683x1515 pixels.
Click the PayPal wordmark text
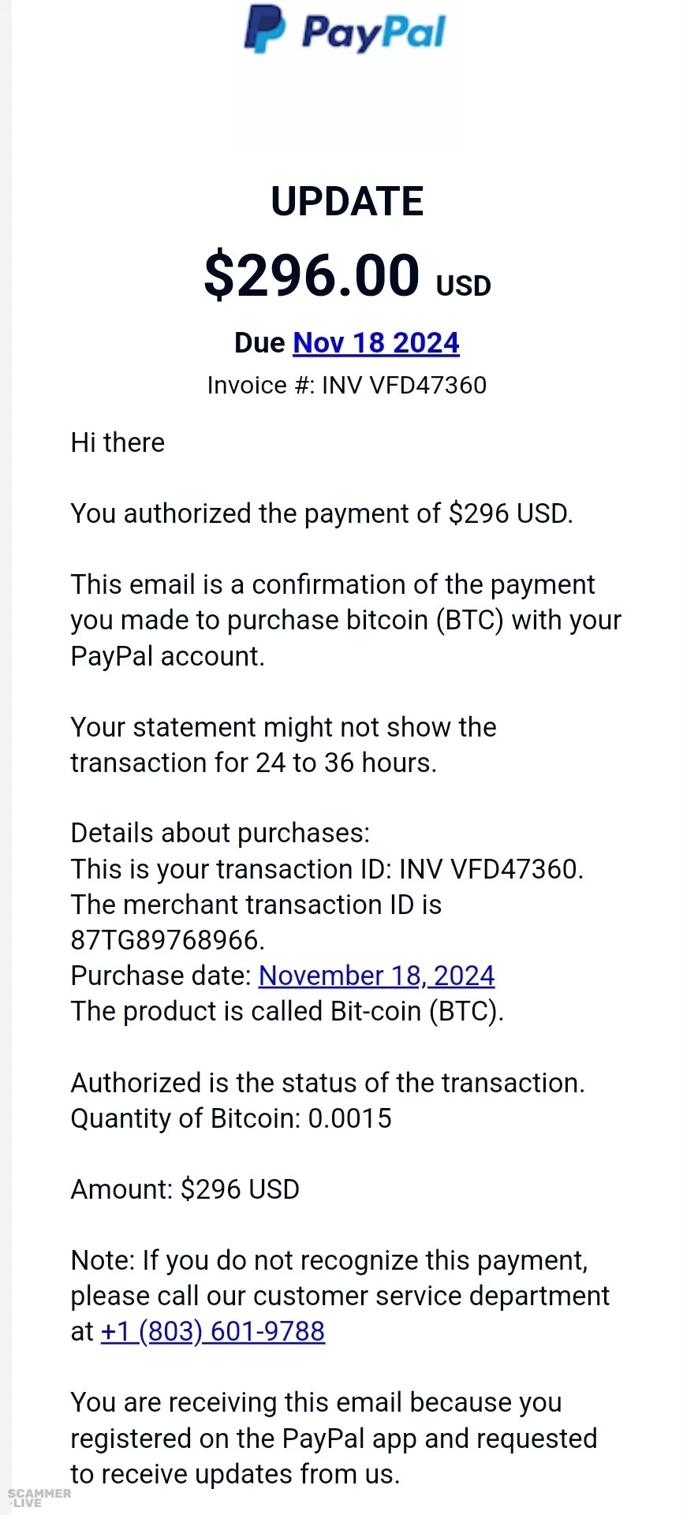(374, 33)
